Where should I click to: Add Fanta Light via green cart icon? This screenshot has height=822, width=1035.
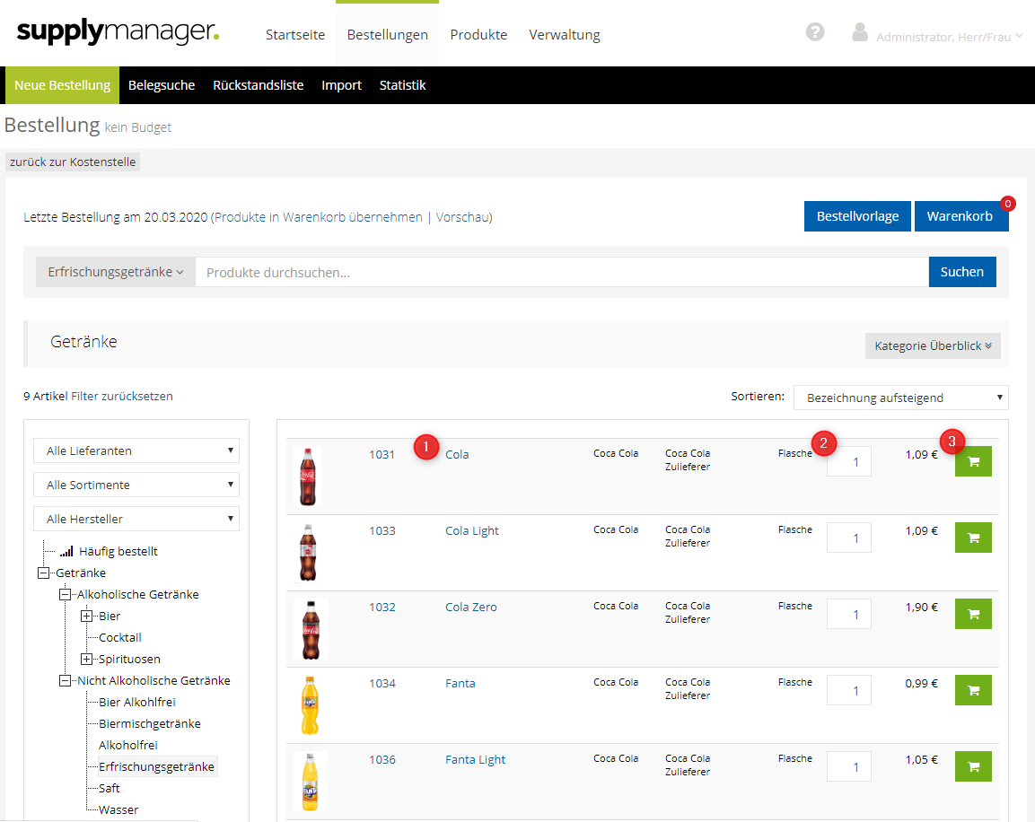pyautogui.click(x=973, y=766)
